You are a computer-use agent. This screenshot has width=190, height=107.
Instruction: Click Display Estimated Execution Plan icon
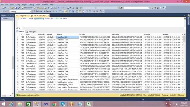60,11
